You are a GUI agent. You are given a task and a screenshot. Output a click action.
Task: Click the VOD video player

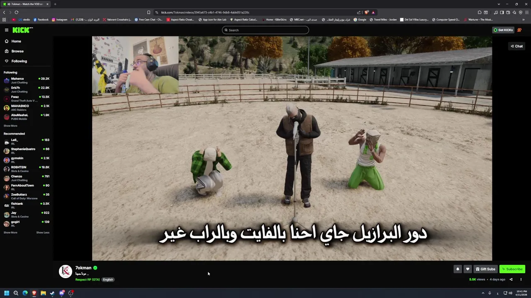click(292, 148)
